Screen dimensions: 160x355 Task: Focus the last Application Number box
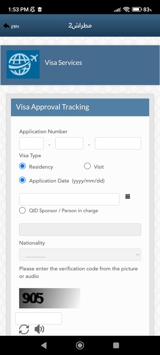[x=118, y=143]
